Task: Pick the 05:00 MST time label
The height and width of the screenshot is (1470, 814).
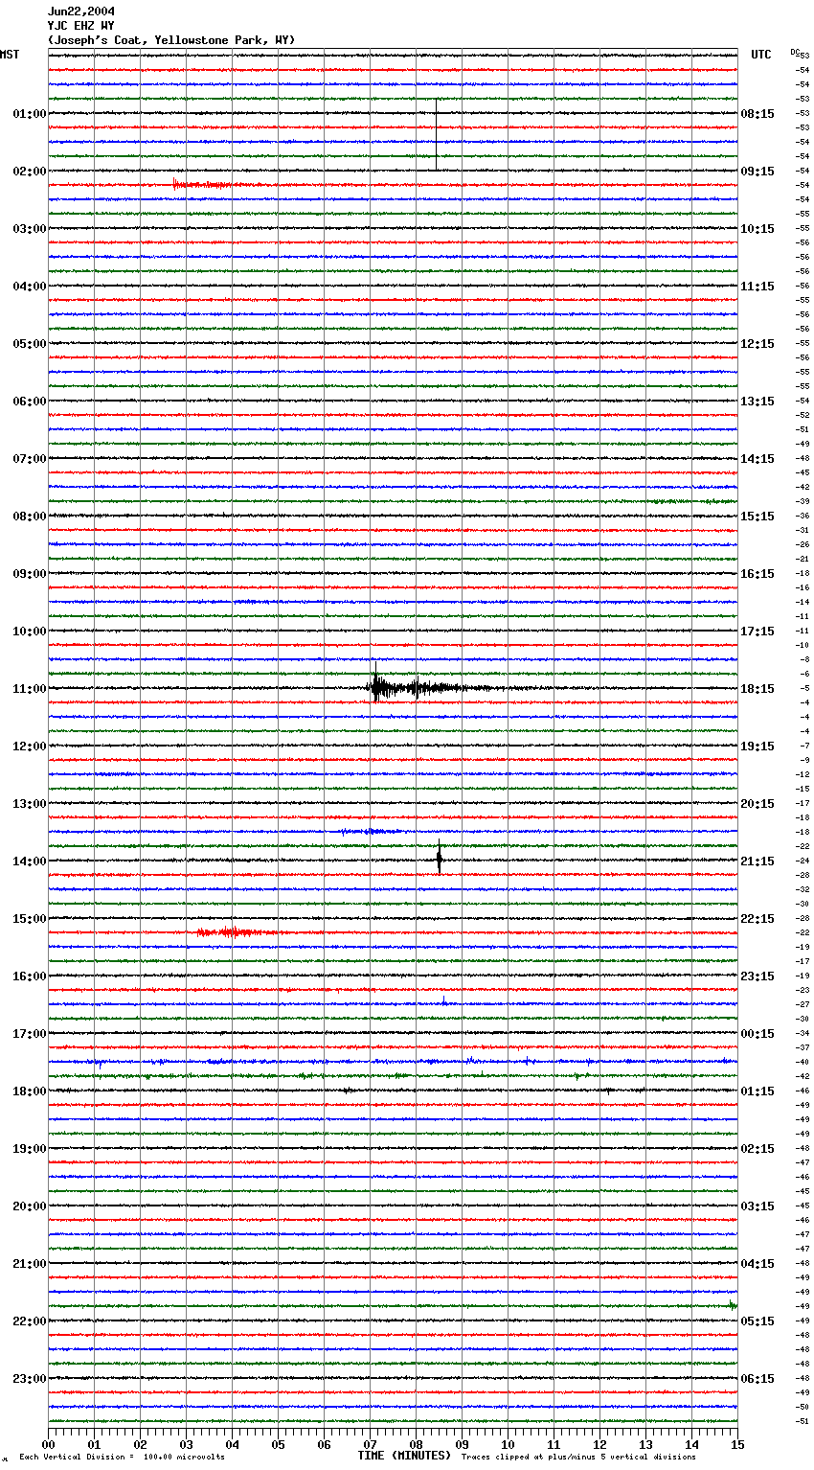Action: click(30, 344)
